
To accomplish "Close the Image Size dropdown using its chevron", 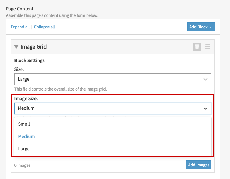I will pos(206,108).
